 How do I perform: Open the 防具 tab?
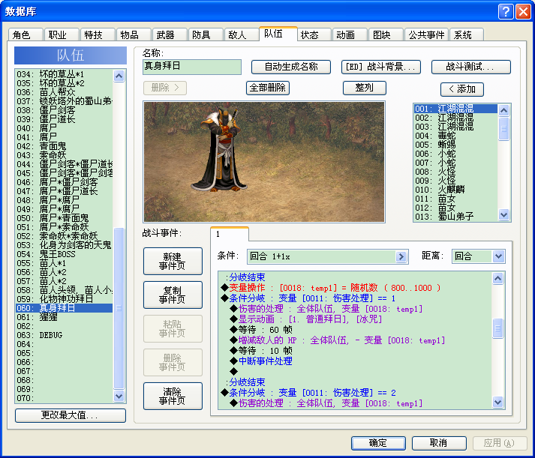coord(206,34)
